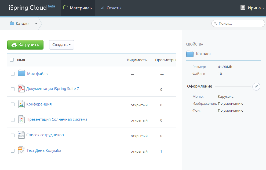
Task: Tick the select-all checkbox next to Имя
Action: click(x=12, y=60)
